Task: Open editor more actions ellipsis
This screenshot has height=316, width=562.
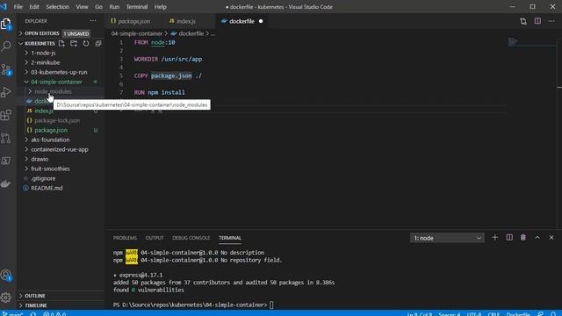Action: 551,21
